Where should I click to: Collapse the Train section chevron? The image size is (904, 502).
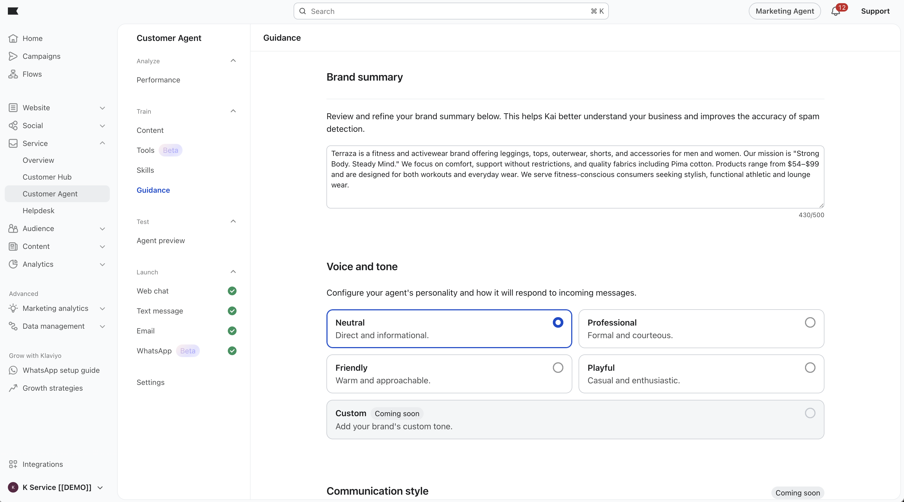click(x=233, y=111)
